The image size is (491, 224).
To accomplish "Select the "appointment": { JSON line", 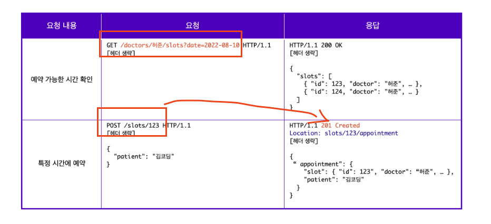I will coord(323,164).
